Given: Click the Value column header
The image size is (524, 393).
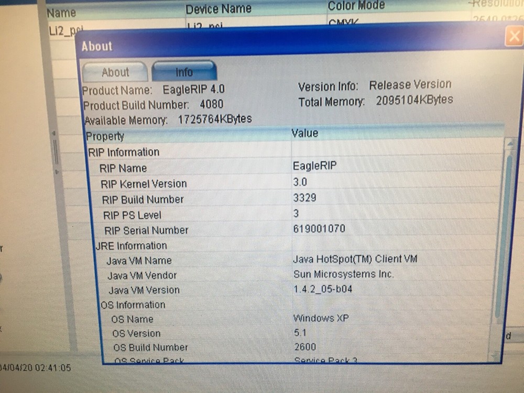Looking at the screenshot, I should pyautogui.click(x=305, y=133).
